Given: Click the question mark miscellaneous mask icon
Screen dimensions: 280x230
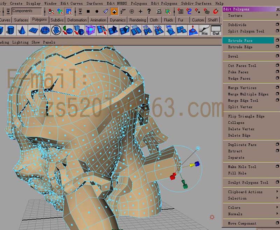Looking at the screenshot, I should point(149,12).
